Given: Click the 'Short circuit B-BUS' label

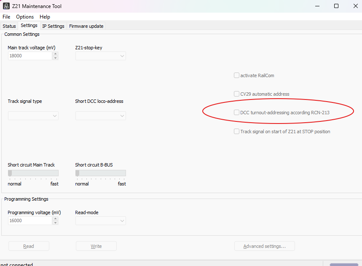Looking at the screenshot, I should (94, 165).
